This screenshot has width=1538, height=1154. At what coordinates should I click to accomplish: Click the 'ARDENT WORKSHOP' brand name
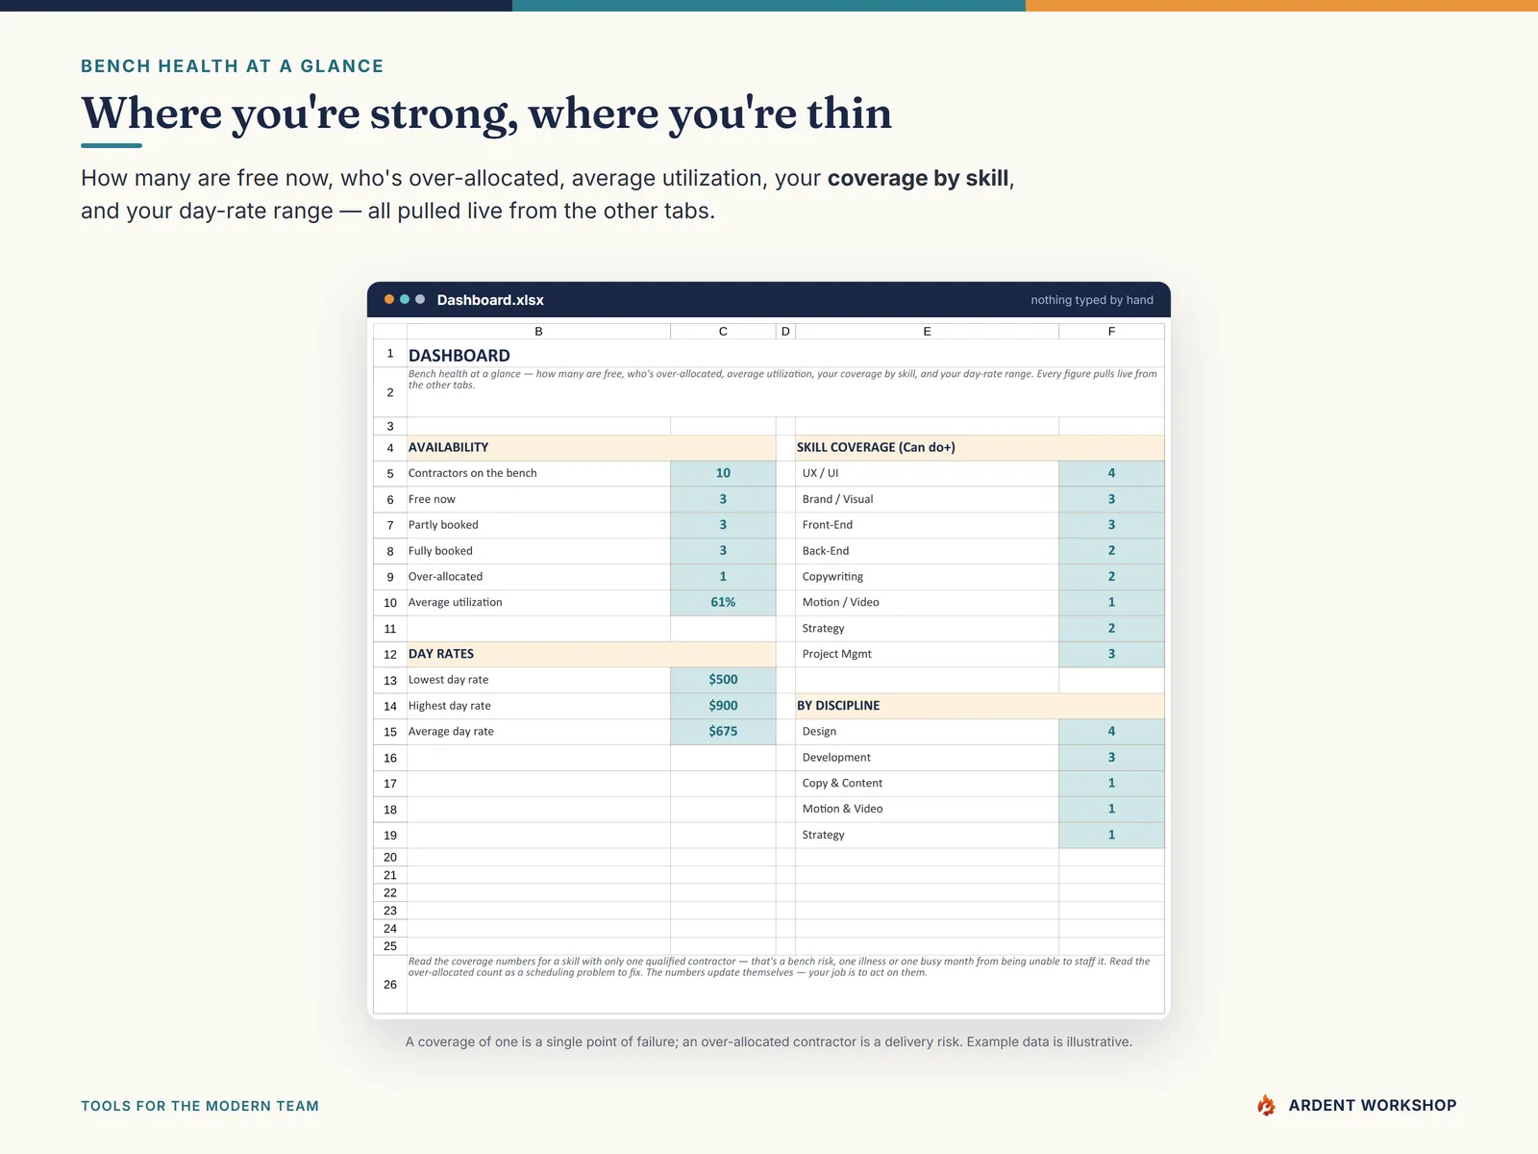[1373, 1105]
